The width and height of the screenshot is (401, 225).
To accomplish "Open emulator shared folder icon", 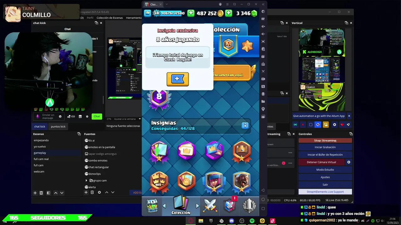I will (x=263, y=102).
